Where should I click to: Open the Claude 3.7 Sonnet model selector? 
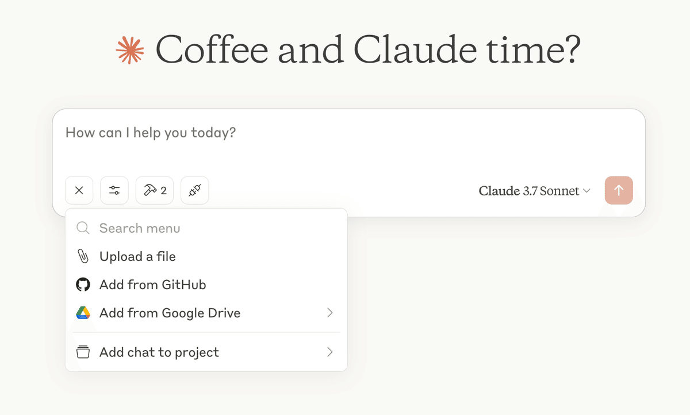point(535,191)
